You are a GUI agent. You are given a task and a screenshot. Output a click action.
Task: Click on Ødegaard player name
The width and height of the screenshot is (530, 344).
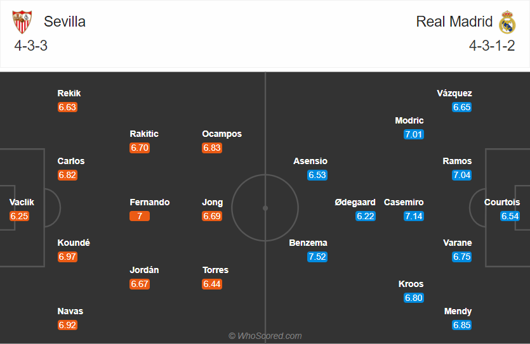pos(355,202)
